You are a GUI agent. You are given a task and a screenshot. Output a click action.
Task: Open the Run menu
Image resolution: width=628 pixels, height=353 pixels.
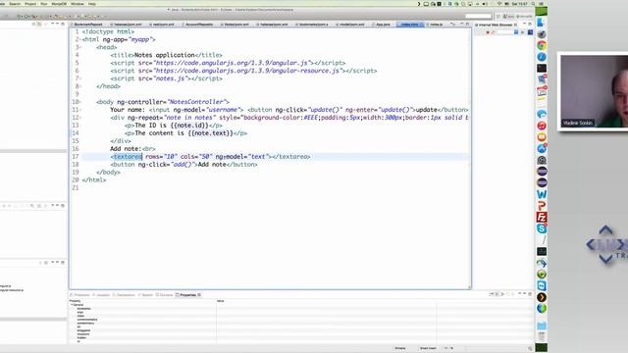[x=43, y=4]
